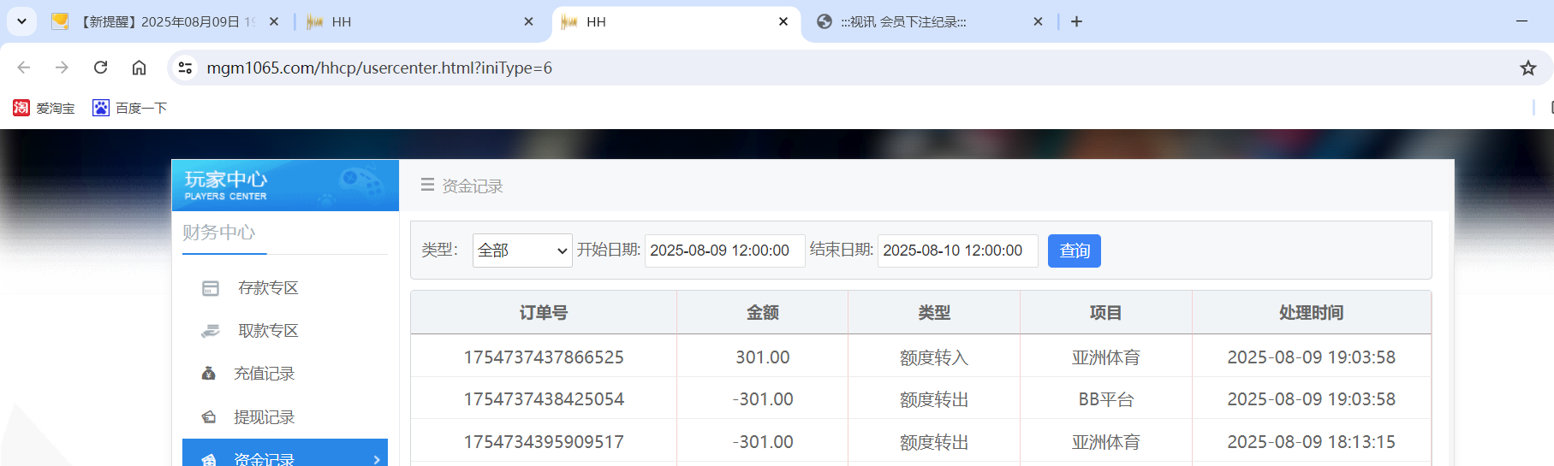The height and width of the screenshot is (466, 1554).
Task: Click -301.00 in the BB平台 row
Action: click(763, 399)
